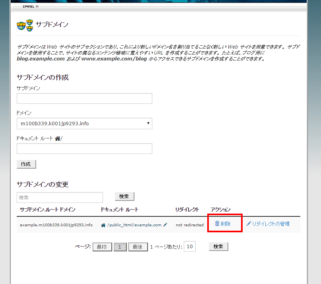
Task: Select page 1 in the pagination
Action: (x=120, y=247)
